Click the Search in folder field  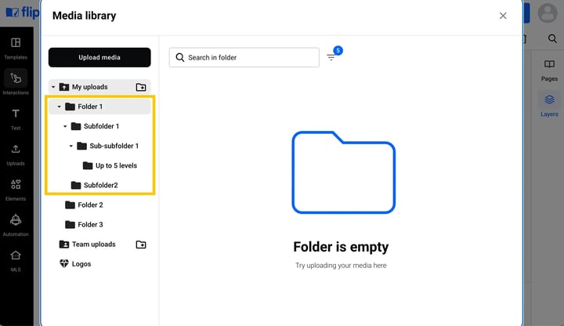point(244,57)
